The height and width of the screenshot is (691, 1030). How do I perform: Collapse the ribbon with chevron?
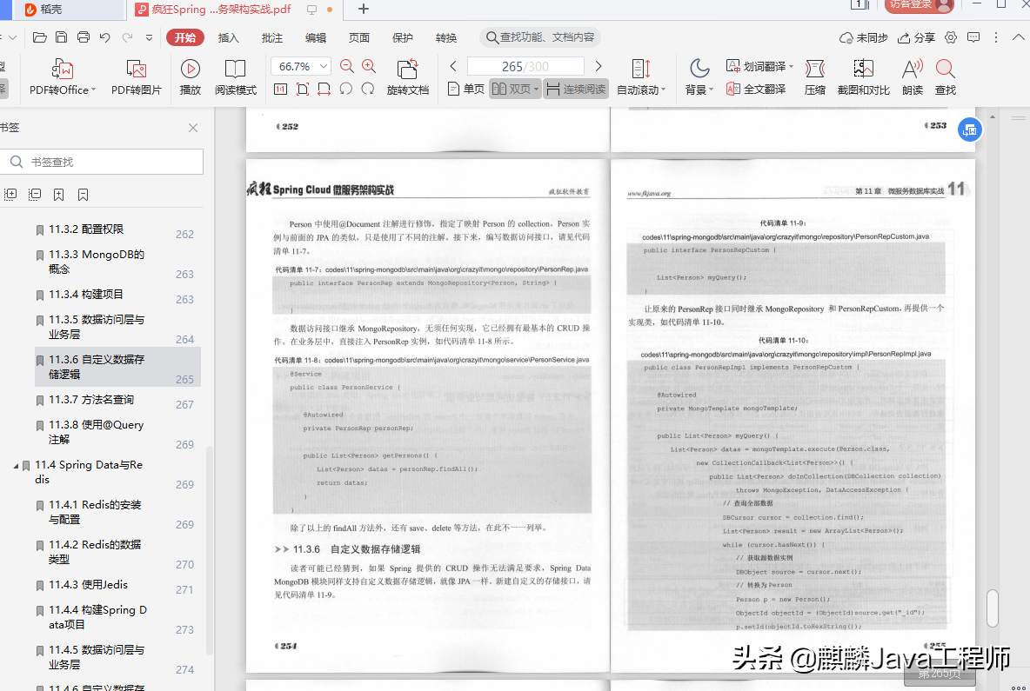tap(1018, 37)
